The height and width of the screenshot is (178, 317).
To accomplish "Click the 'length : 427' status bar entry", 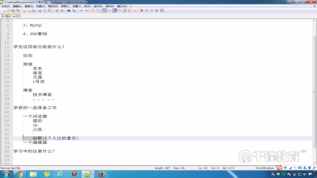I will click(162, 168).
